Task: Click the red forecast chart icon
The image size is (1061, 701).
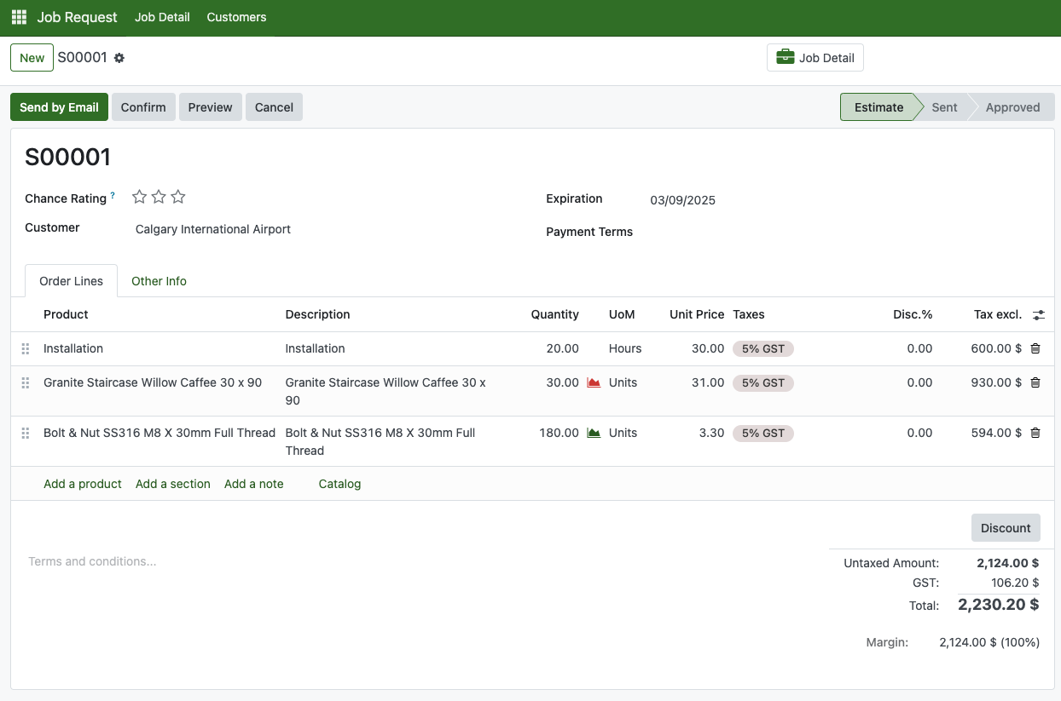Action: click(x=594, y=383)
